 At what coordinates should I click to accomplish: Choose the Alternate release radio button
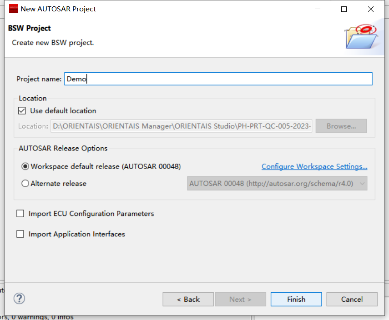[x=25, y=184]
